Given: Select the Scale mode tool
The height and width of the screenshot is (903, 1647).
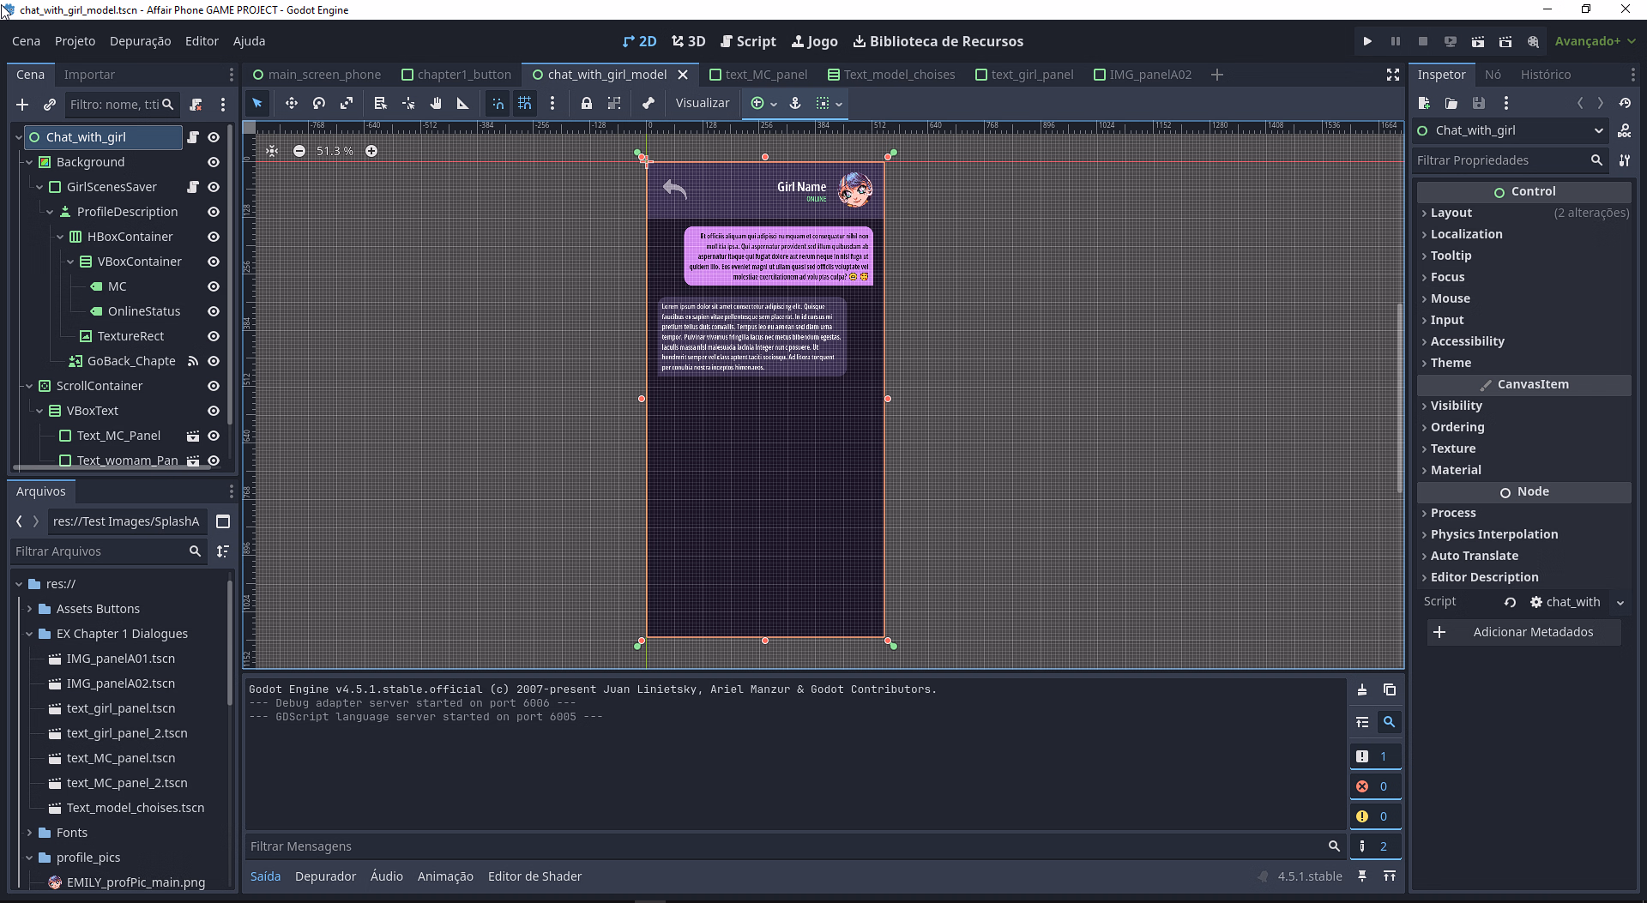Looking at the screenshot, I should click(347, 103).
